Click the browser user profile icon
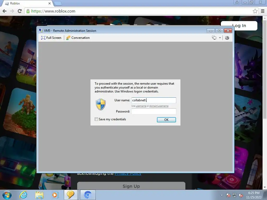 (237, 2)
